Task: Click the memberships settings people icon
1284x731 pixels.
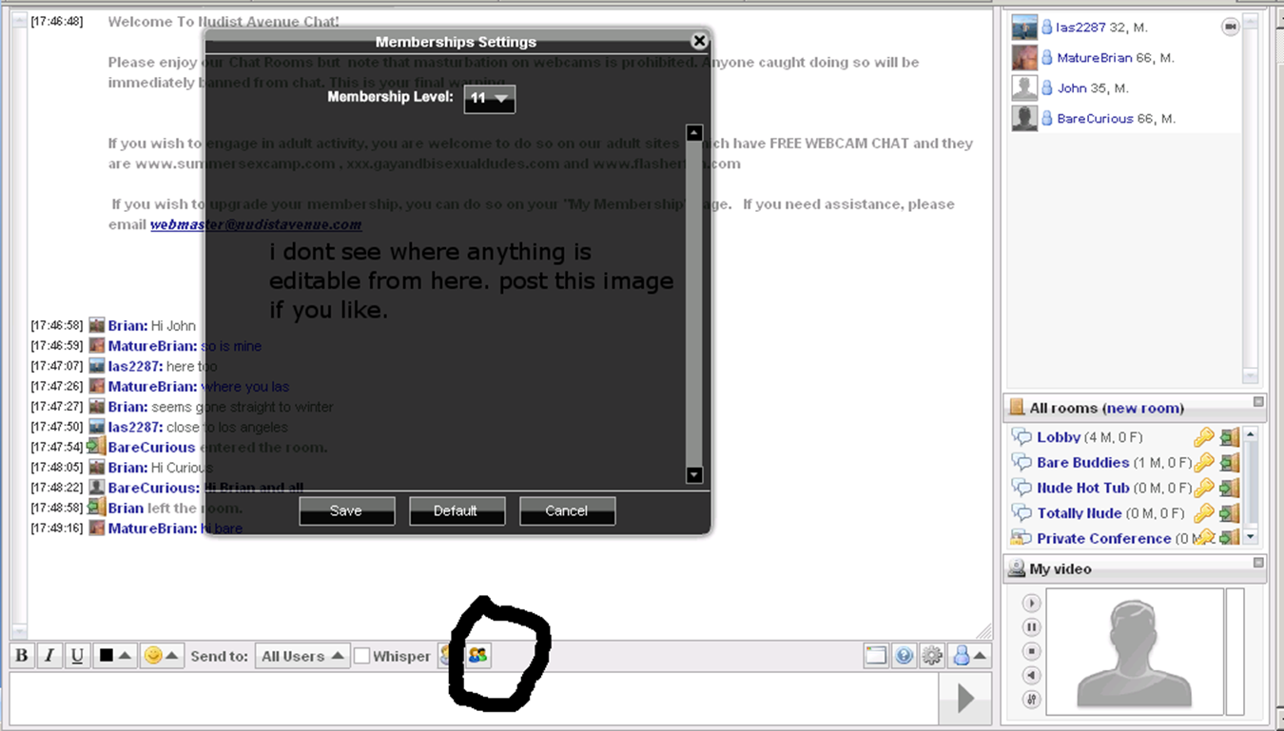Action: pos(477,655)
